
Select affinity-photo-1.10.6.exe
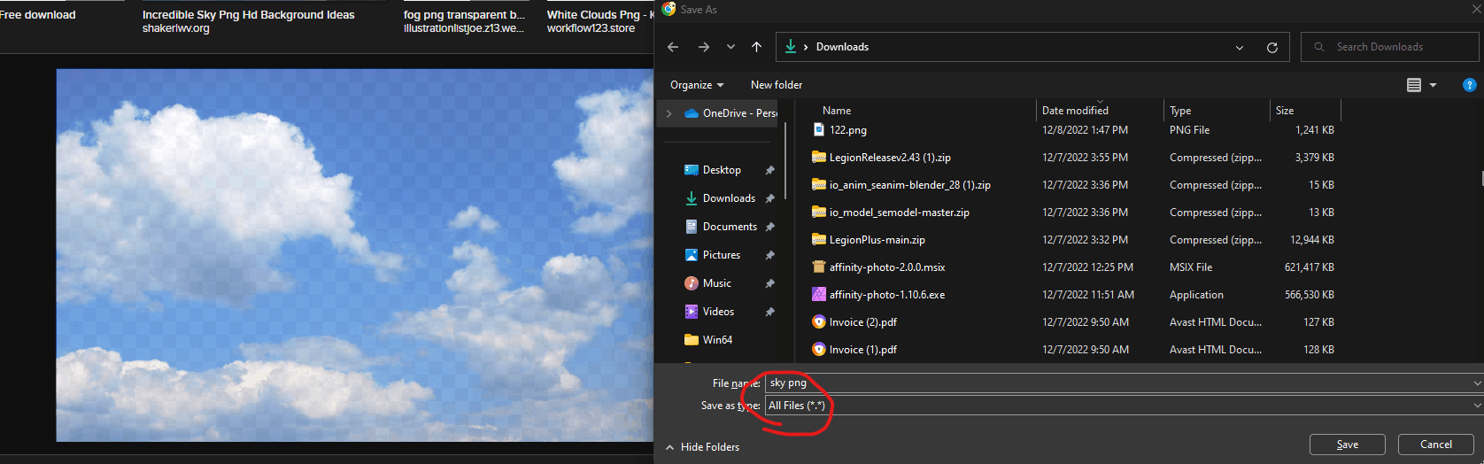(886, 295)
